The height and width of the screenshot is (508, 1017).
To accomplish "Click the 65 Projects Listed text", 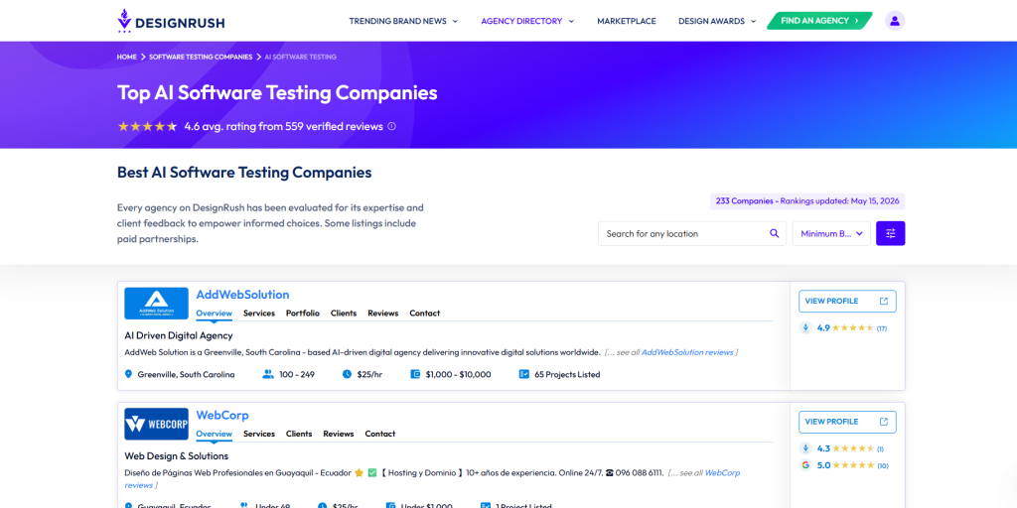I will (567, 374).
